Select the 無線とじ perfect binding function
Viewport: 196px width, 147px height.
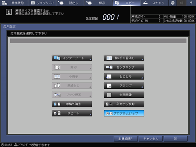click(x=72, y=86)
